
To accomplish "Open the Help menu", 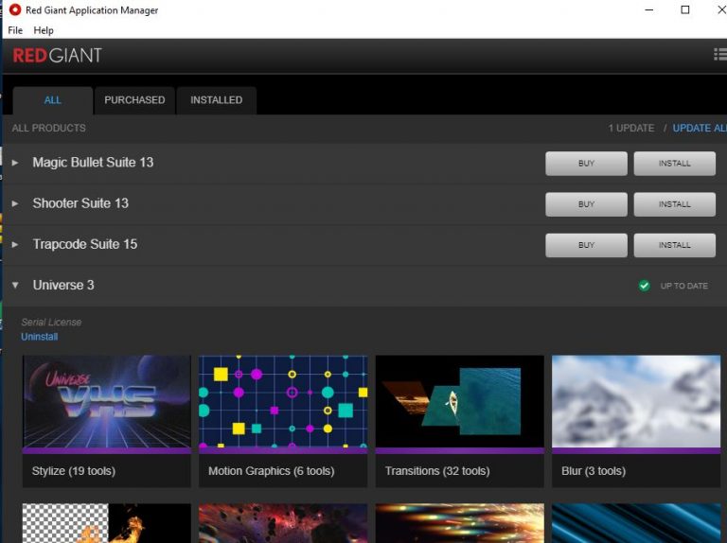I will coord(44,30).
